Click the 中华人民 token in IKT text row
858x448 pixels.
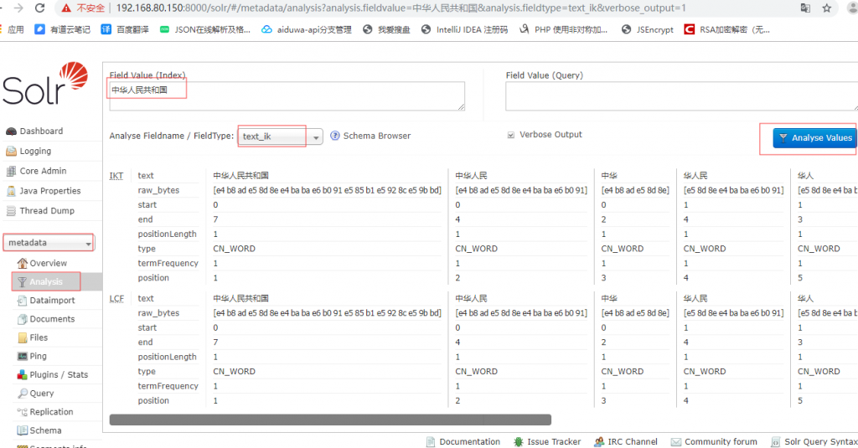click(471, 176)
